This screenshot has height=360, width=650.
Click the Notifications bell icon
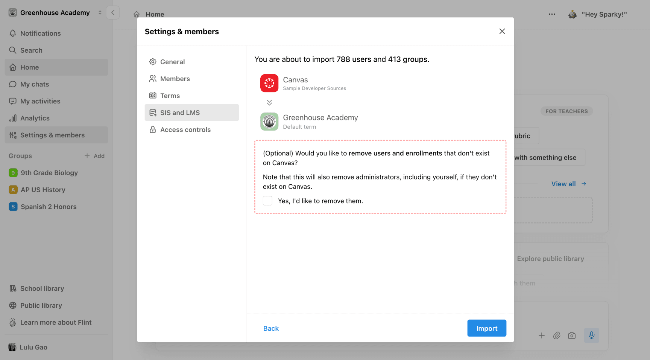(13, 33)
